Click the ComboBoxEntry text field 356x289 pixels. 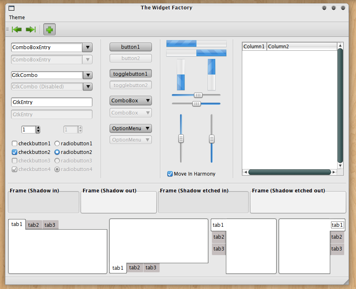point(47,47)
